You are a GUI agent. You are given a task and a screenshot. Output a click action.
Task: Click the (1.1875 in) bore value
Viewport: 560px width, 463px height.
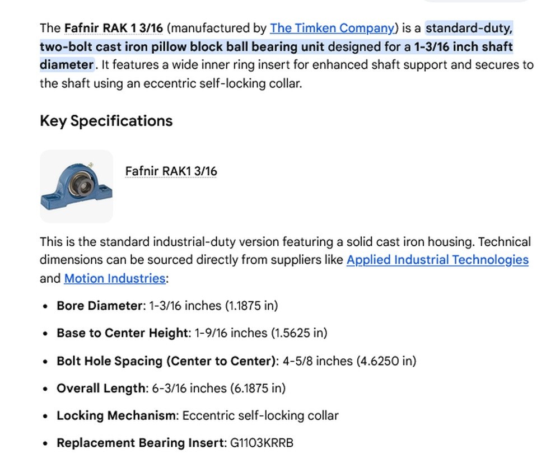[x=251, y=306]
